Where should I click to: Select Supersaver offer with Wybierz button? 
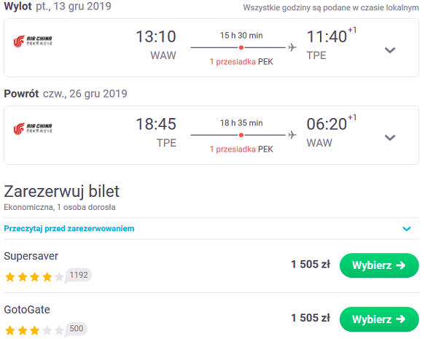tap(379, 265)
